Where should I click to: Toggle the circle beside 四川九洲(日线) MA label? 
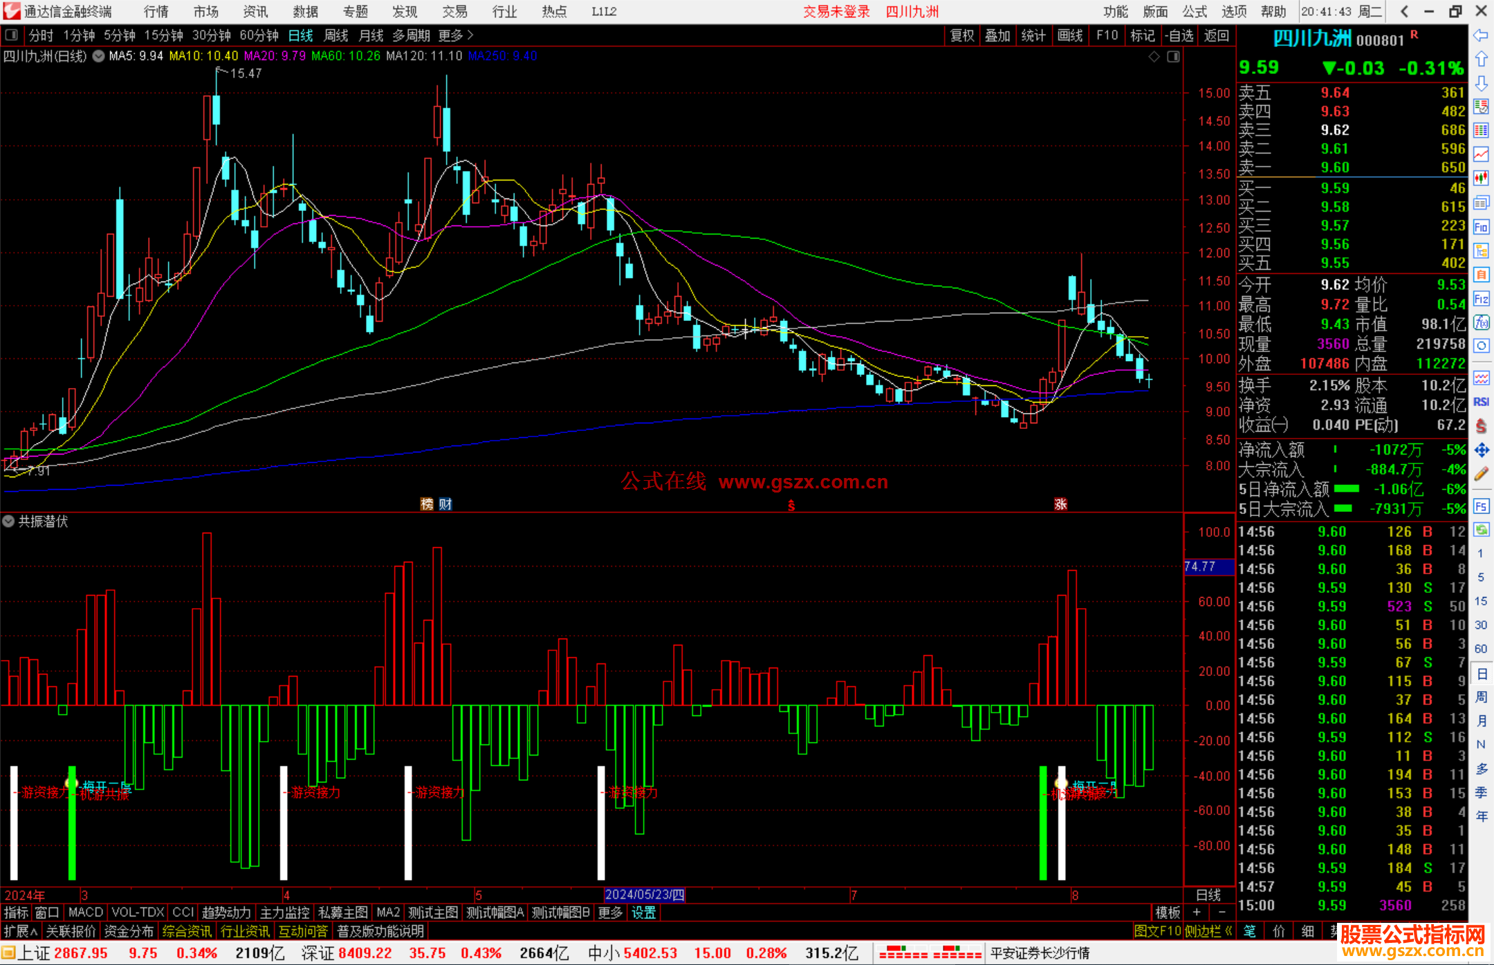coord(98,56)
